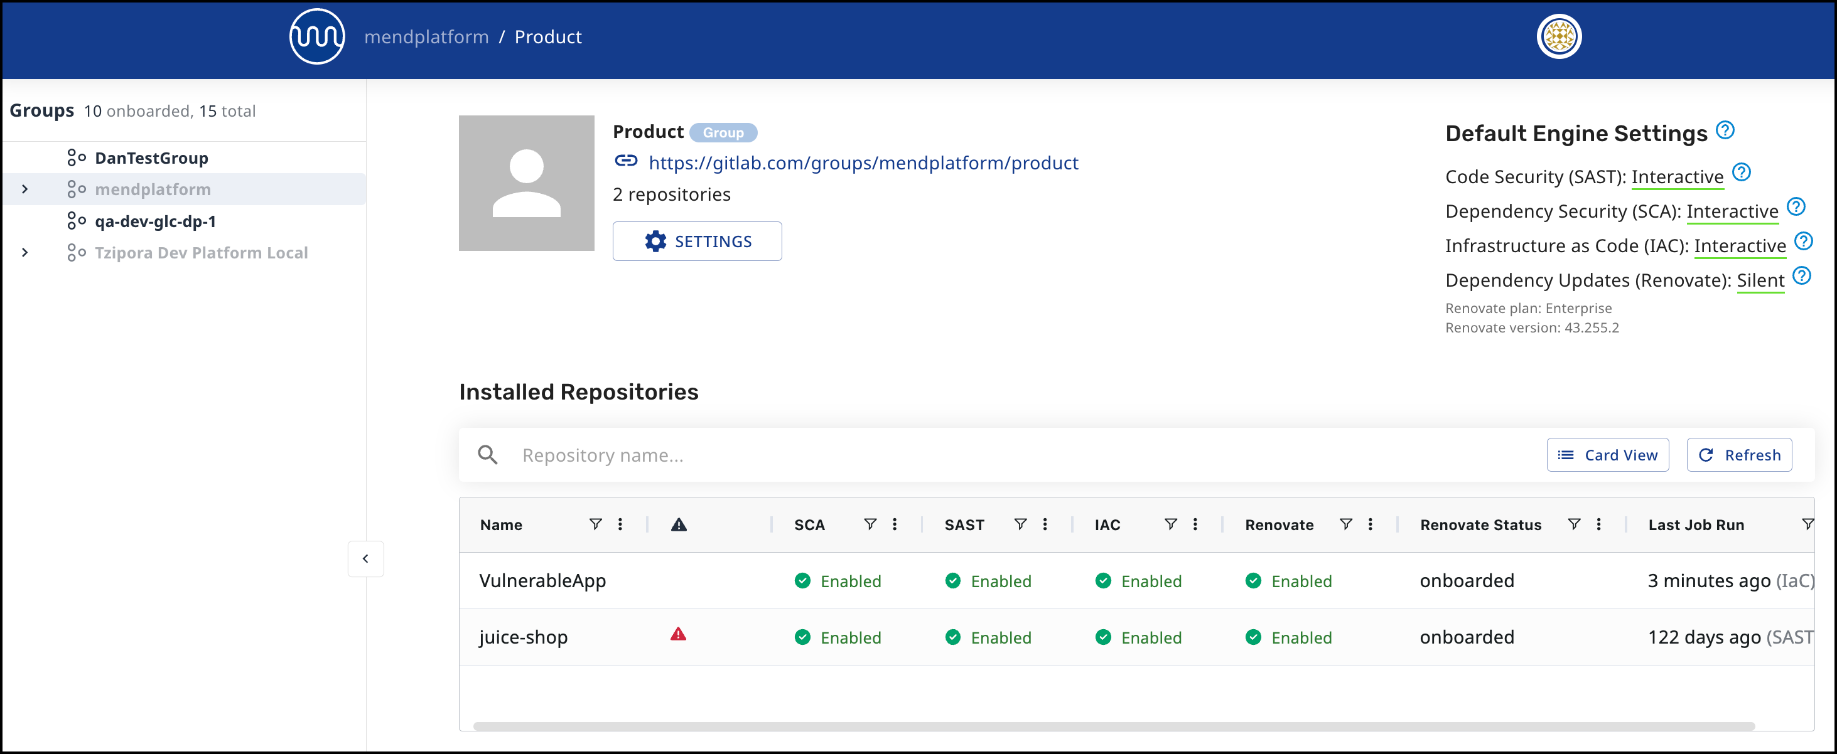Click '122 days ago' last job run
This screenshot has width=1837, height=754.
(x=1705, y=637)
